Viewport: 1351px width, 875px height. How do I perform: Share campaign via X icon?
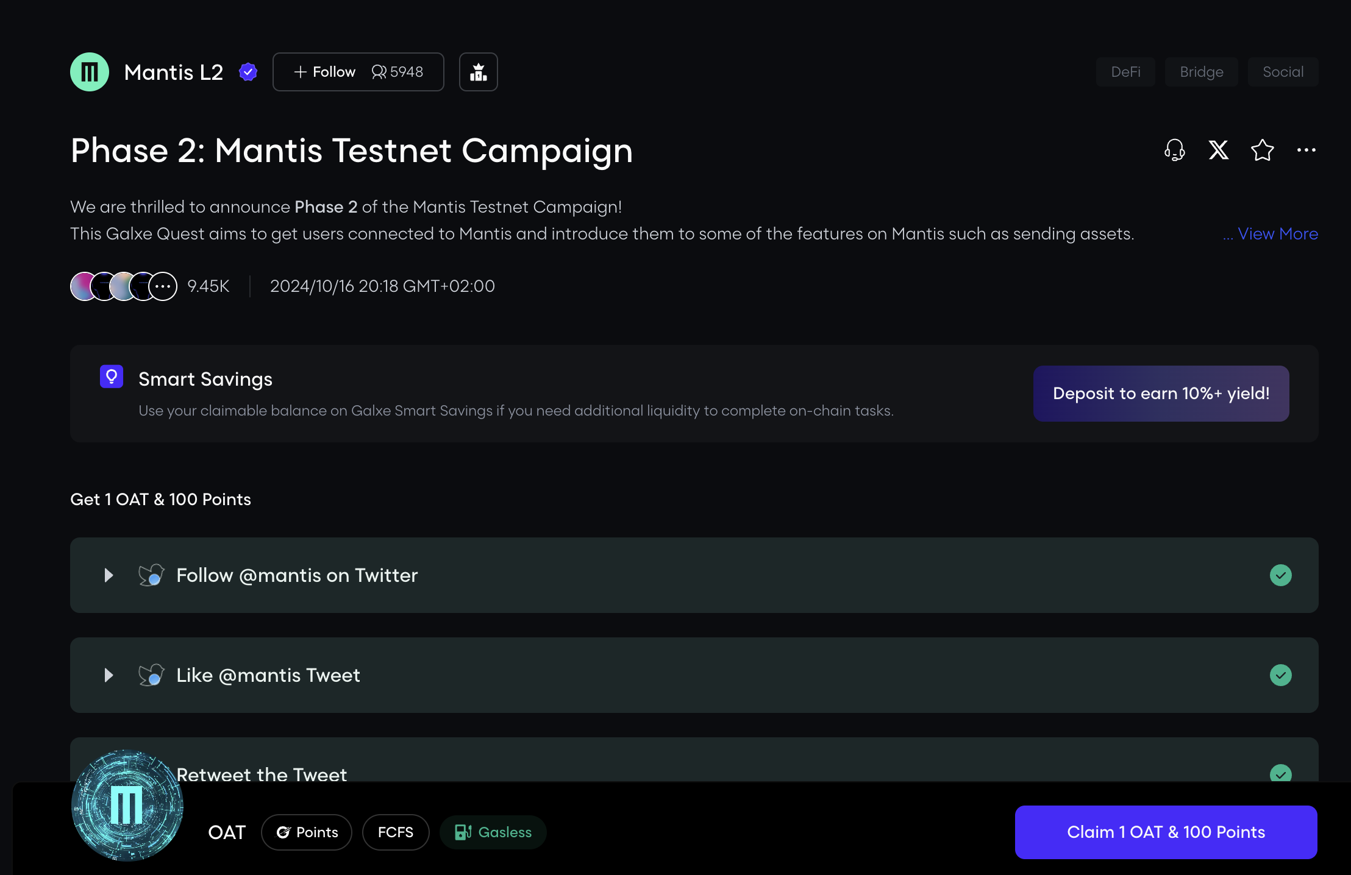click(x=1218, y=150)
